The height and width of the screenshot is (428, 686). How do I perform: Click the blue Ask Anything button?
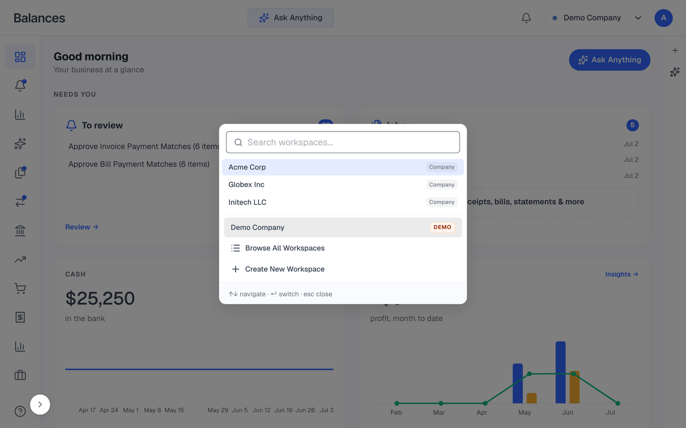(610, 60)
